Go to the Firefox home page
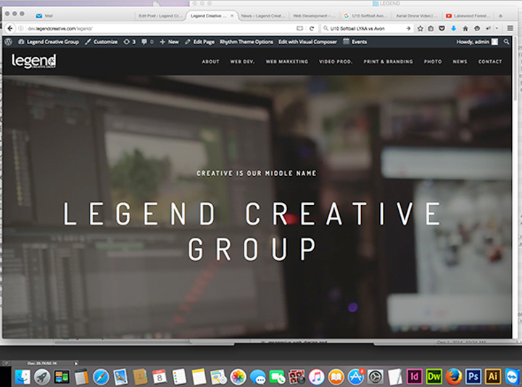Image resolution: width=522 pixels, height=387 pixels. [465, 28]
